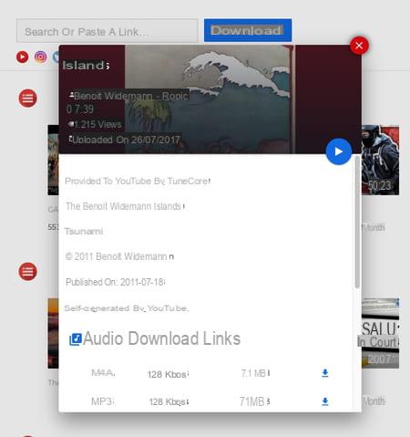Click the © 2011 Benoit Widemann line
The width and height of the screenshot is (410, 437).
119,256
